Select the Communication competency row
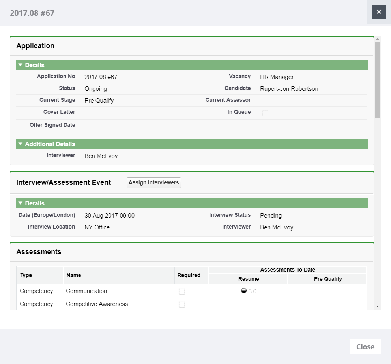The height and width of the screenshot is (364, 391). point(86,291)
